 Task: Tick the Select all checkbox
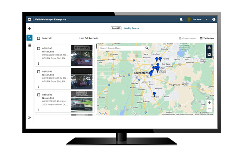38,38
